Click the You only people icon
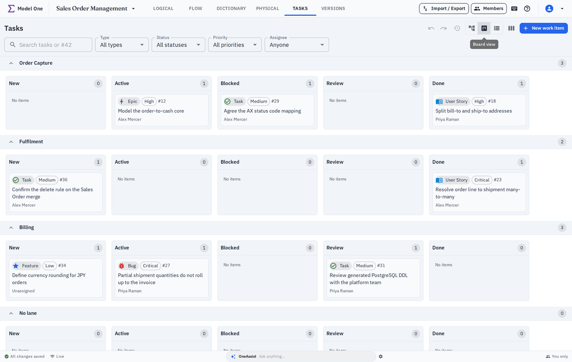The width and height of the screenshot is (572, 362). pos(548,356)
